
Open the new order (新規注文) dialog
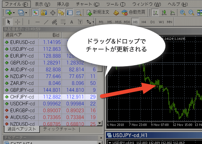tap(98, 13)
